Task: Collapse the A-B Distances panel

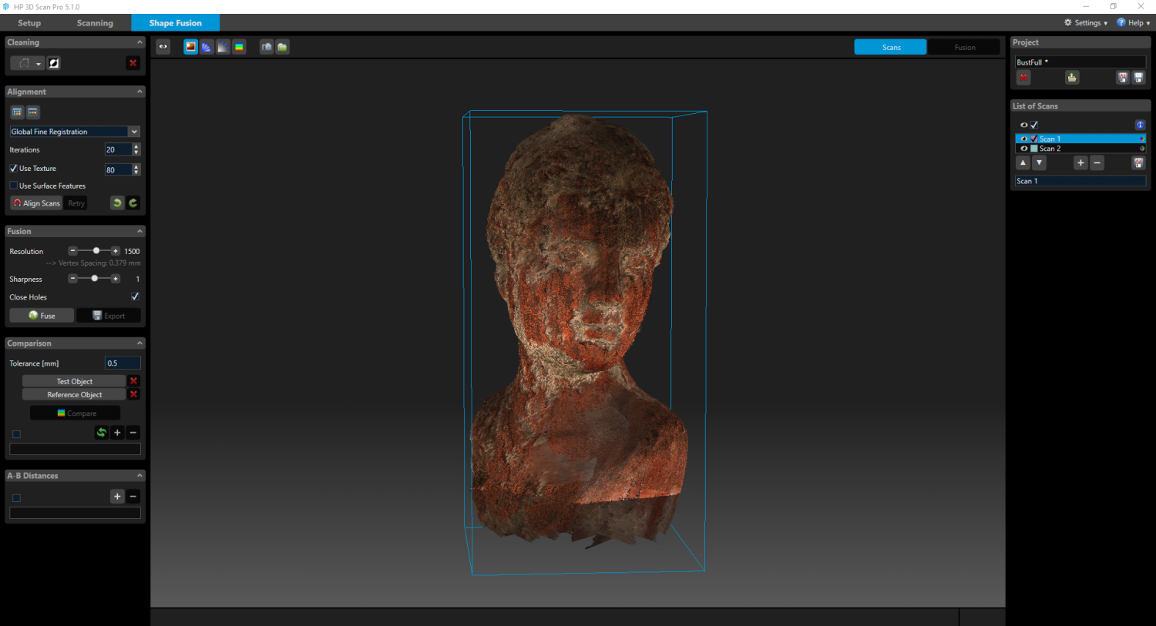Action: [139, 475]
